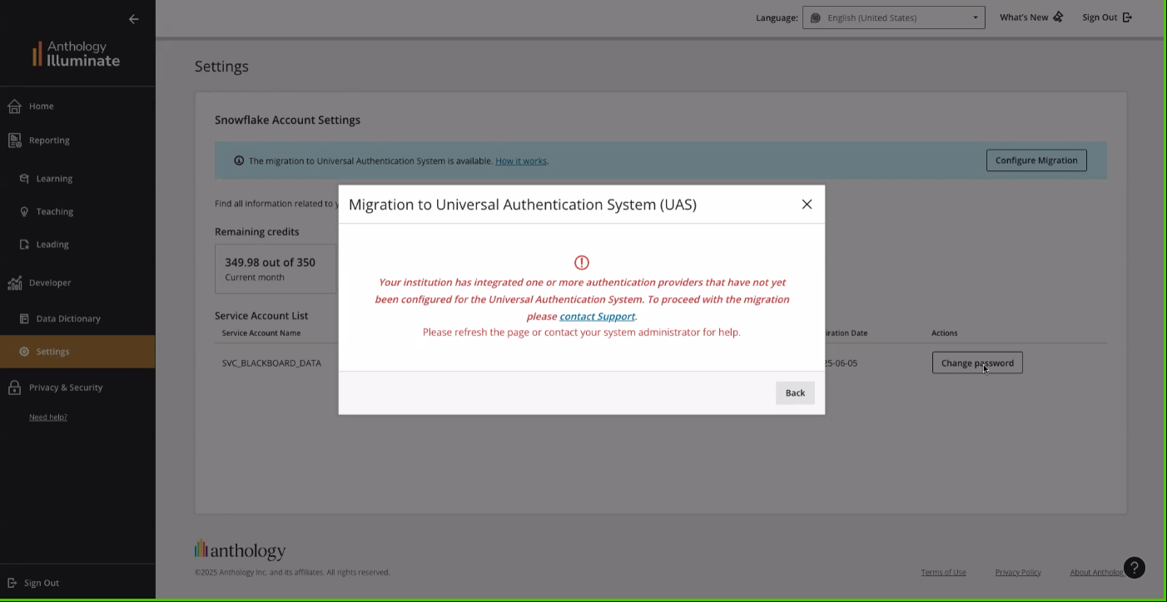The width and height of the screenshot is (1167, 602).
Task: Click the What's New rocket icon
Action: (x=1058, y=17)
